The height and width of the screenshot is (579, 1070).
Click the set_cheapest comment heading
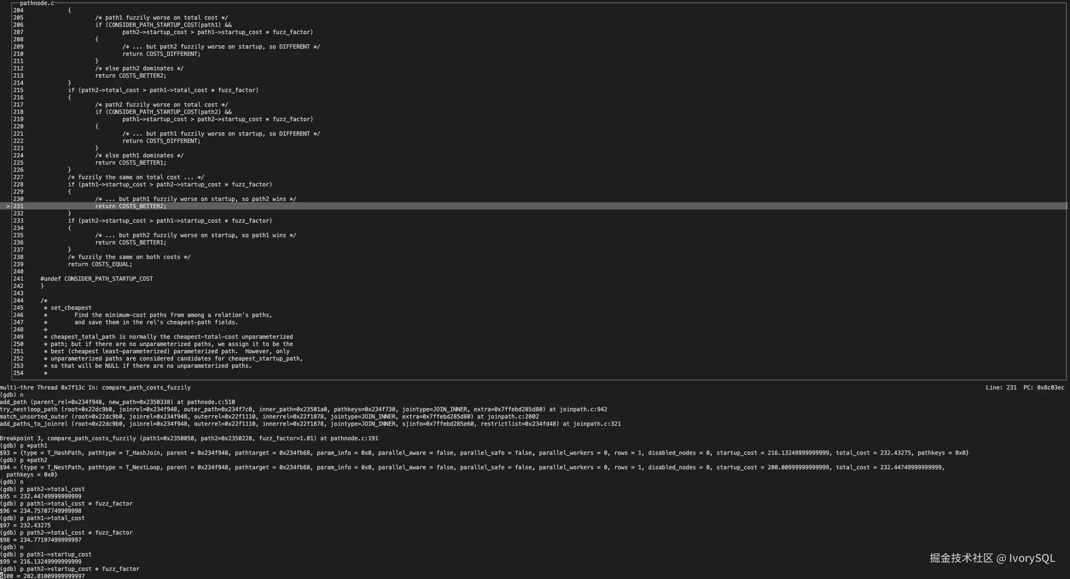(71, 308)
